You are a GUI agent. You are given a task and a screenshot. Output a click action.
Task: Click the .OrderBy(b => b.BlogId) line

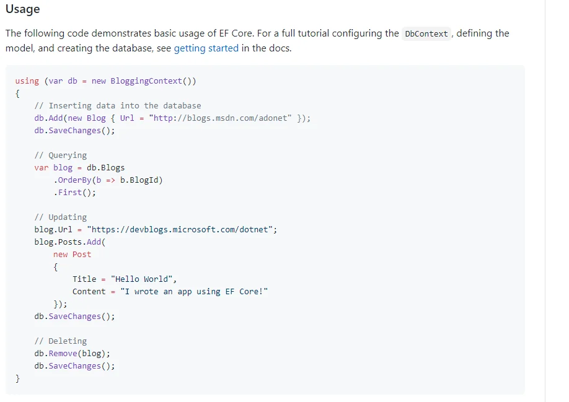(108, 180)
